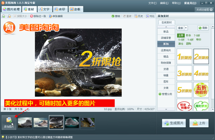215x140 pixels.
Task: Open the 提意见(D) menu
Action: (x=190, y=3)
